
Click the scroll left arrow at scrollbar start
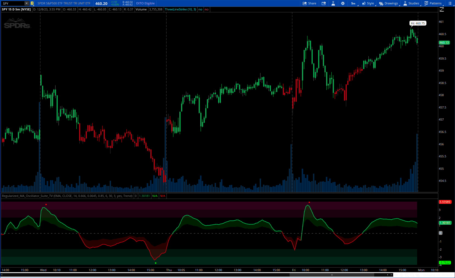2,275
